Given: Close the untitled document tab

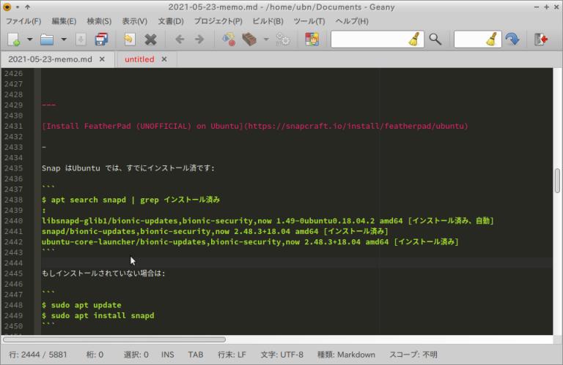Looking at the screenshot, I should [x=164, y=59].
